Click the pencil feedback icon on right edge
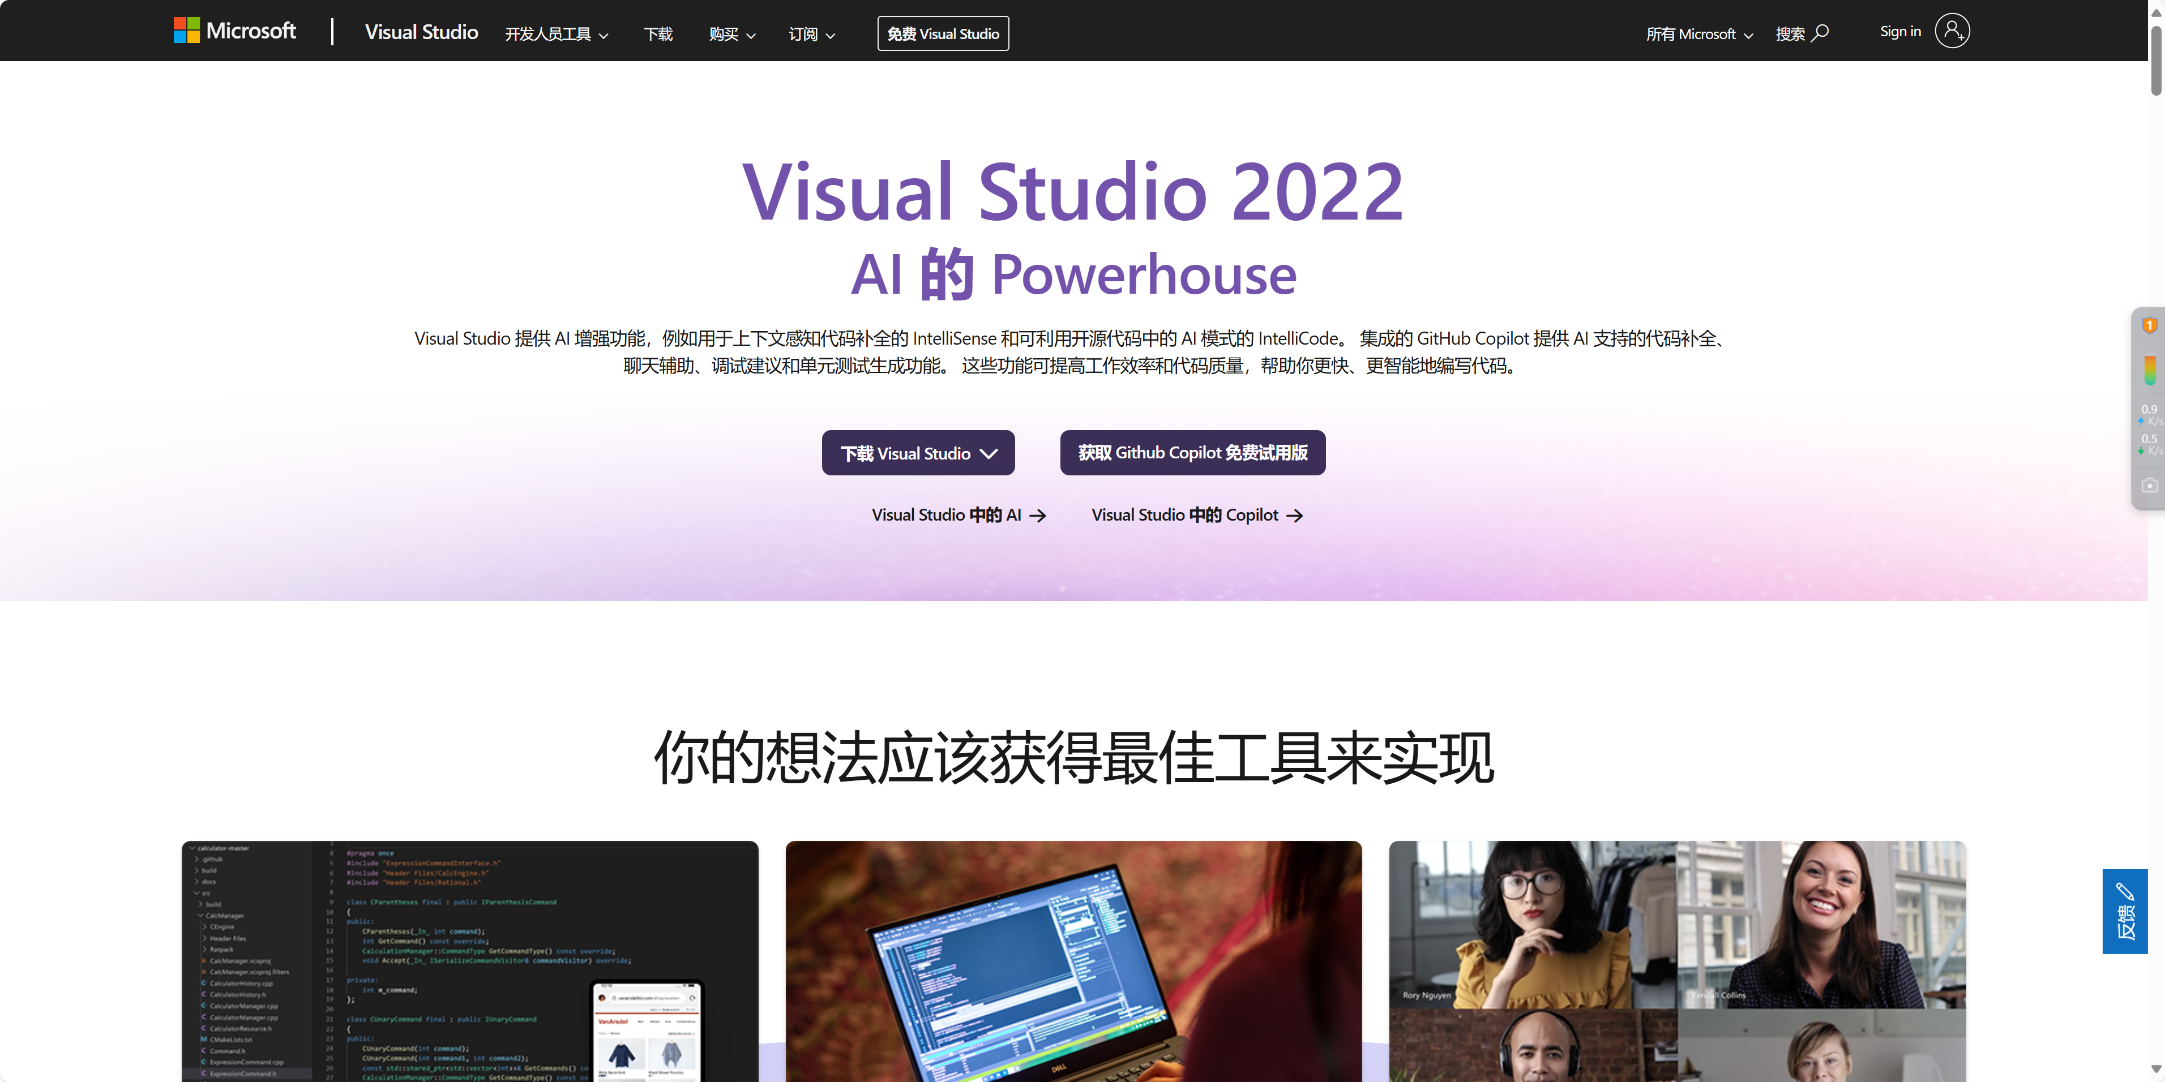Screen dimensions: 2165x1082 click(2125, 891)
